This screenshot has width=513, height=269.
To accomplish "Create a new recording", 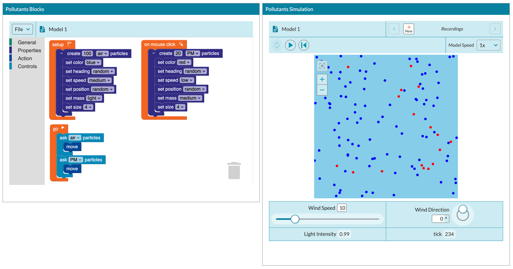I will click(409, 29).
